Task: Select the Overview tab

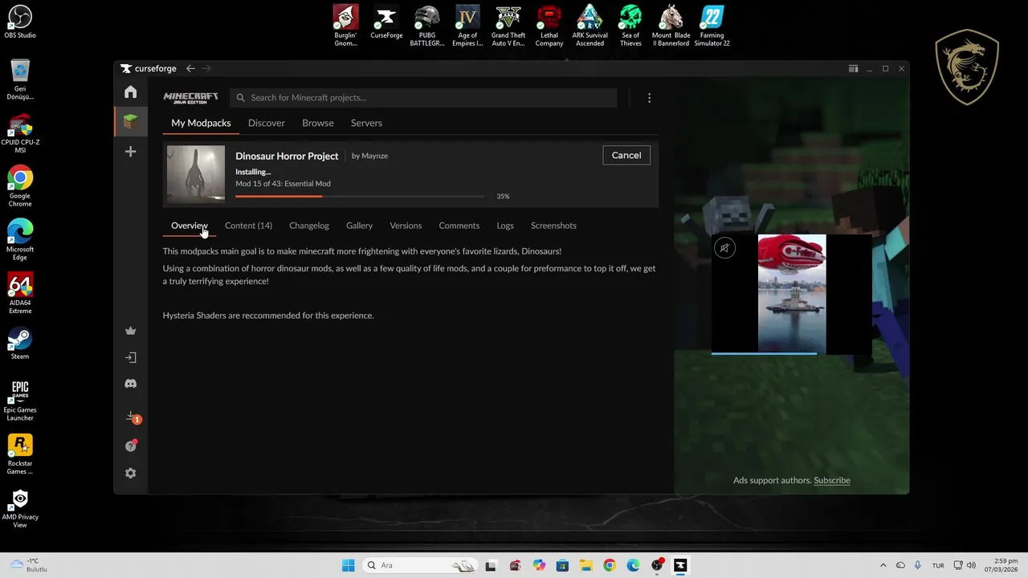Action: (190, 226)
